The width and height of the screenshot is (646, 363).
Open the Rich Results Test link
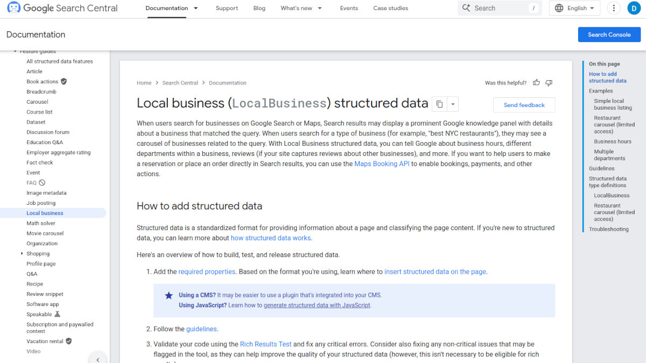pos(266,344)
